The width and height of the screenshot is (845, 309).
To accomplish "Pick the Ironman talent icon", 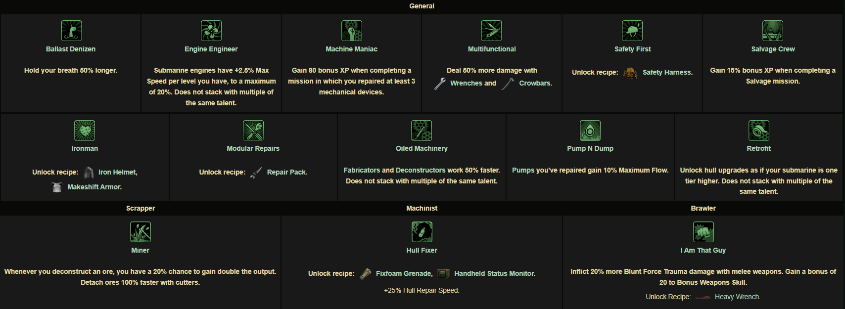I will (x=85, y=131).
